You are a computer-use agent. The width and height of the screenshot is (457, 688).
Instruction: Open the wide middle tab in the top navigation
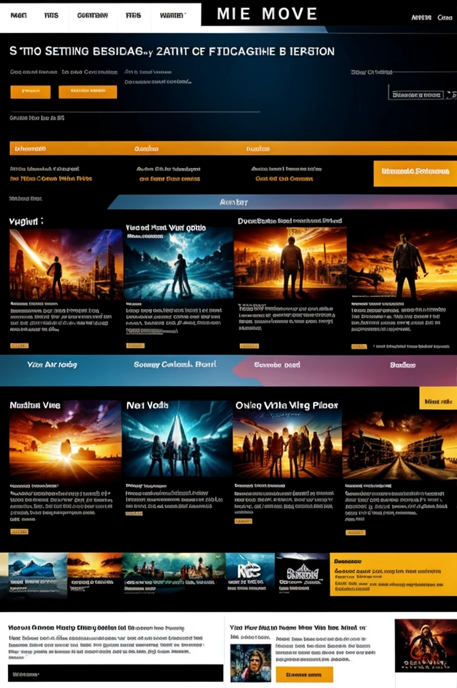(x=92, y=15)
